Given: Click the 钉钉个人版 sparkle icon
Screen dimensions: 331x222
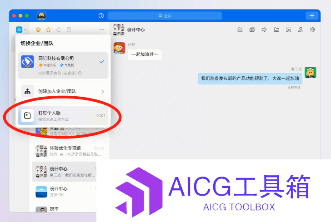Looking at the screenshot, I should 27,115.
